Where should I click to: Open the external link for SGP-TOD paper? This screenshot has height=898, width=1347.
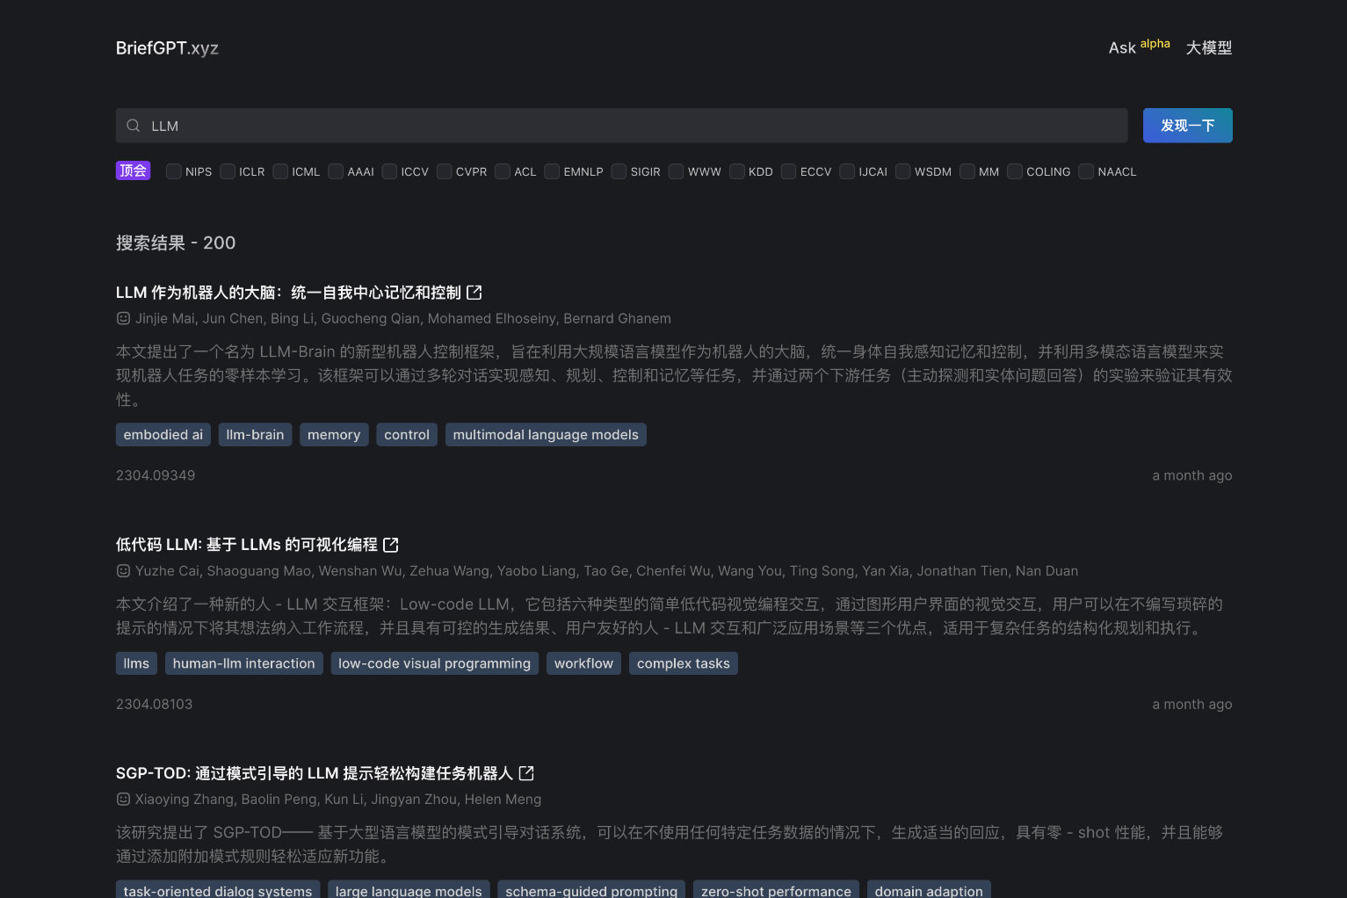tap(525, 772)
